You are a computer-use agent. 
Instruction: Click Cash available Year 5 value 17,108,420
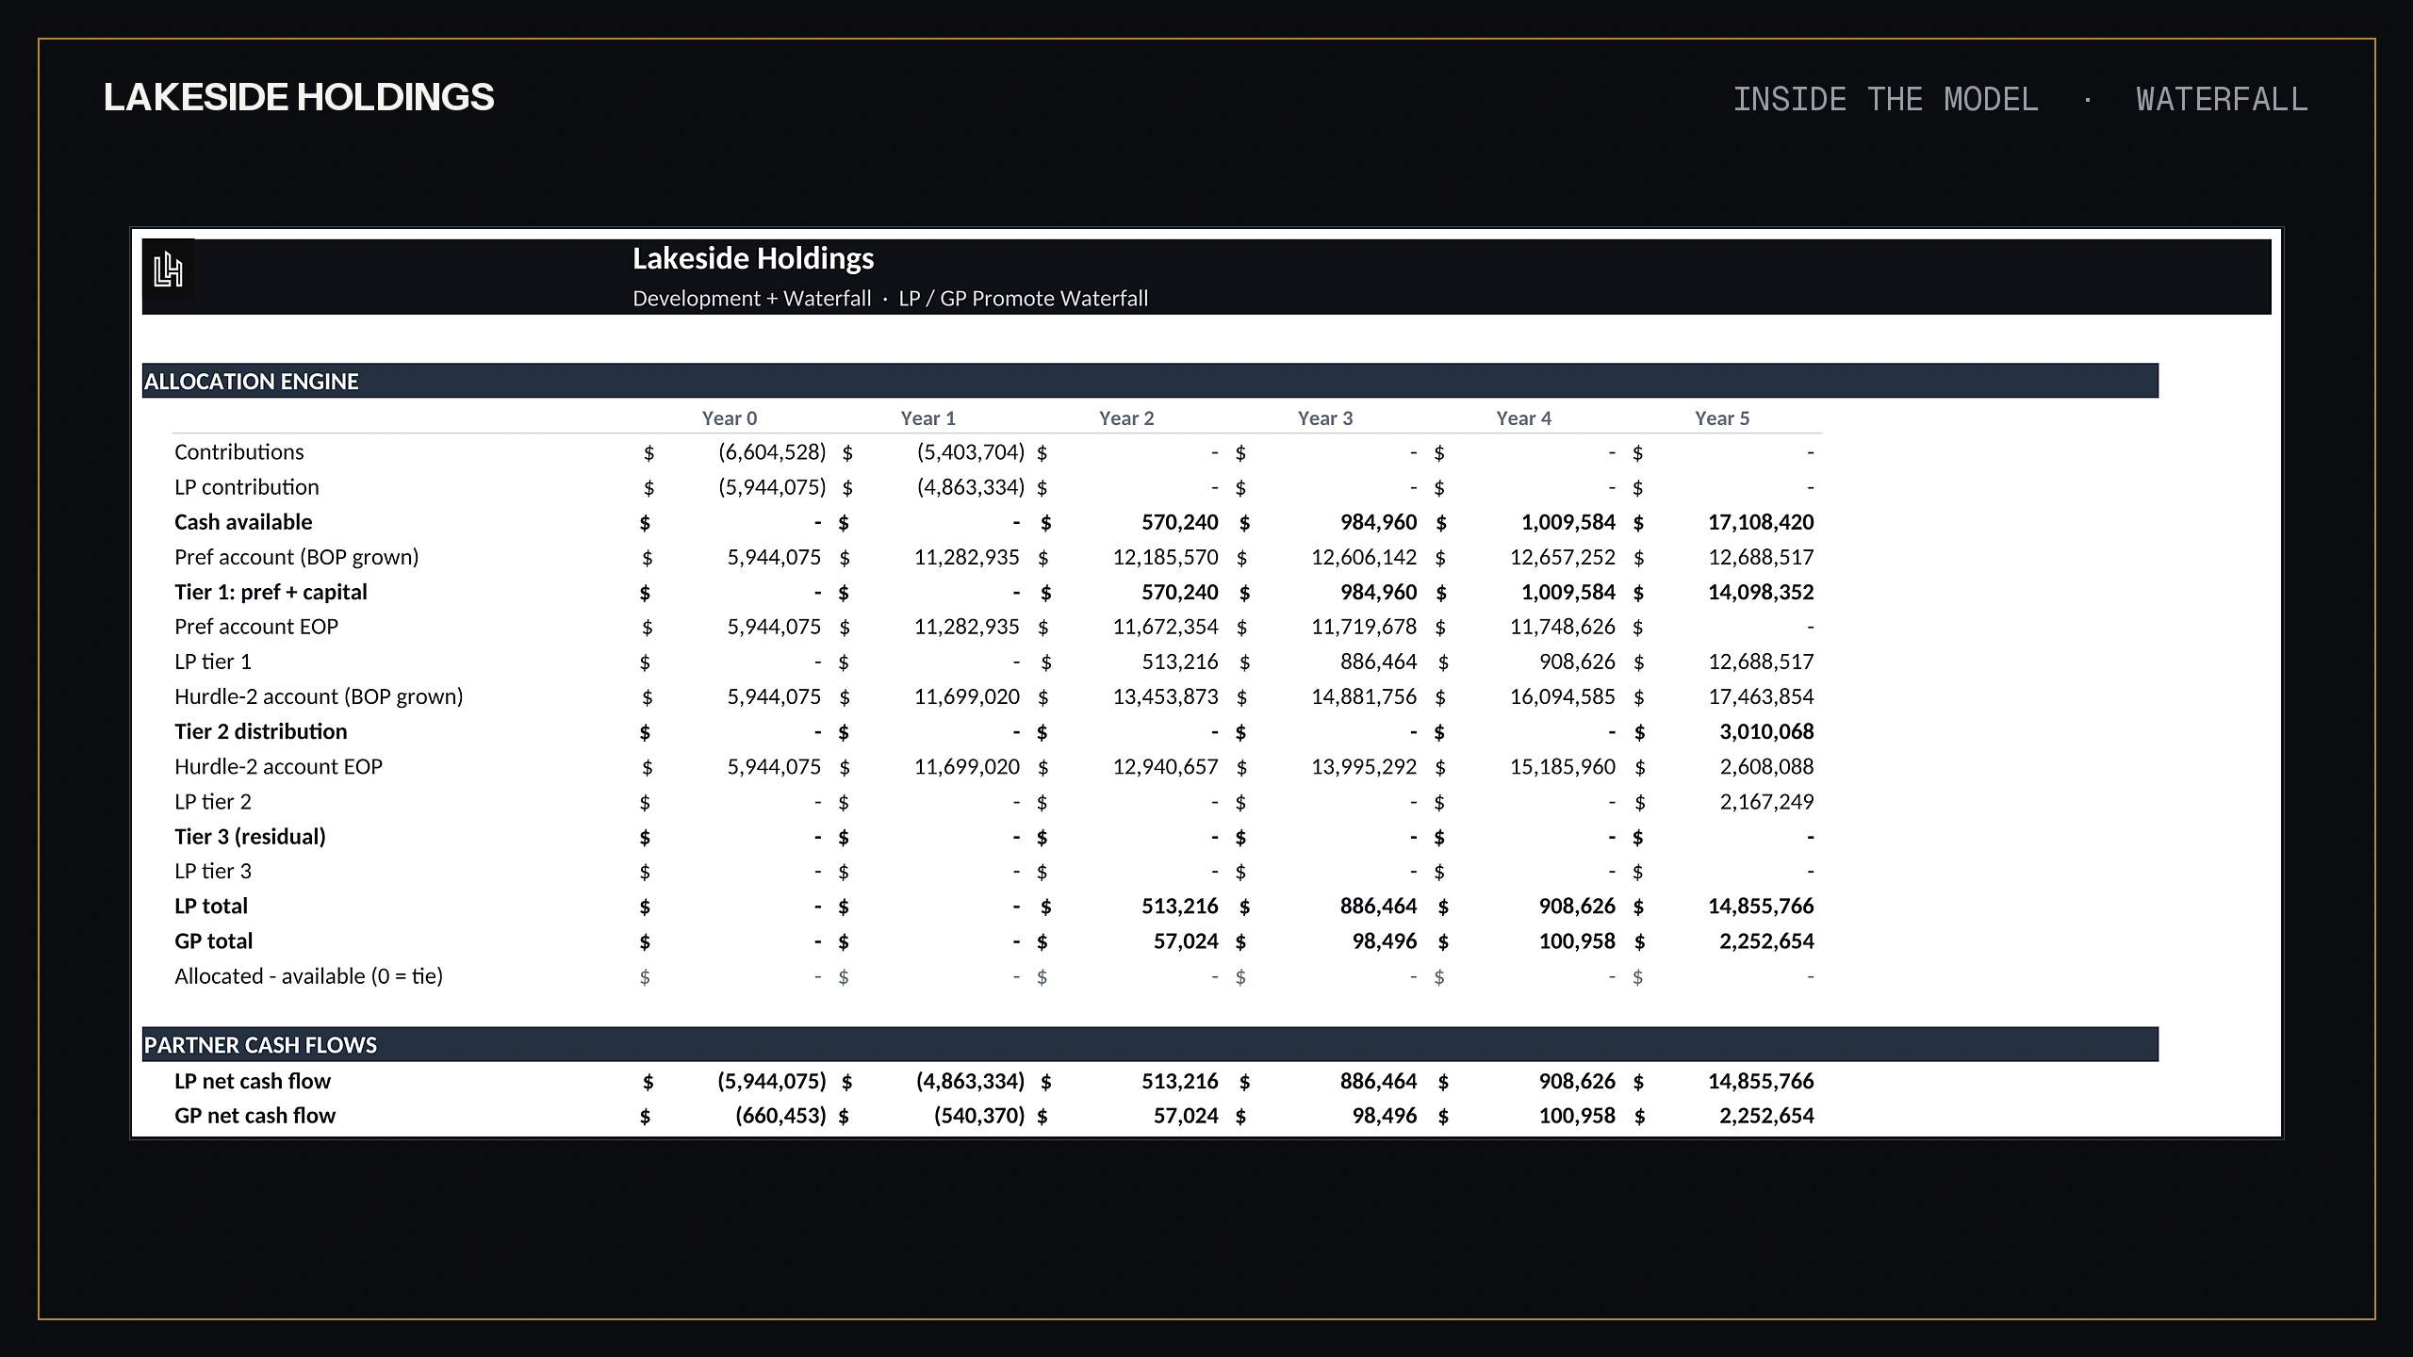tap(1761, 521)
